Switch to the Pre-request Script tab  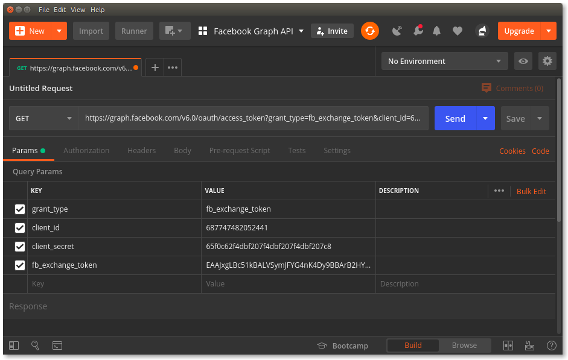[240, 151]
